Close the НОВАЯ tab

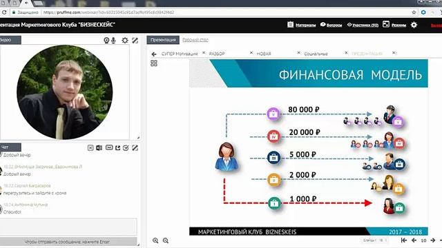click(299, 53)
